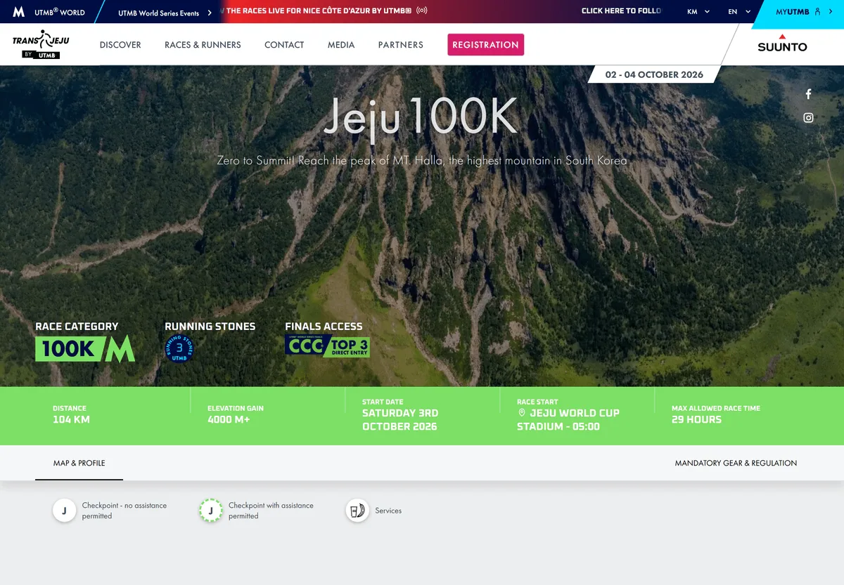Click the Running Stones 3 badge
This screenshot has width=844, height=585.
point(179,348)
